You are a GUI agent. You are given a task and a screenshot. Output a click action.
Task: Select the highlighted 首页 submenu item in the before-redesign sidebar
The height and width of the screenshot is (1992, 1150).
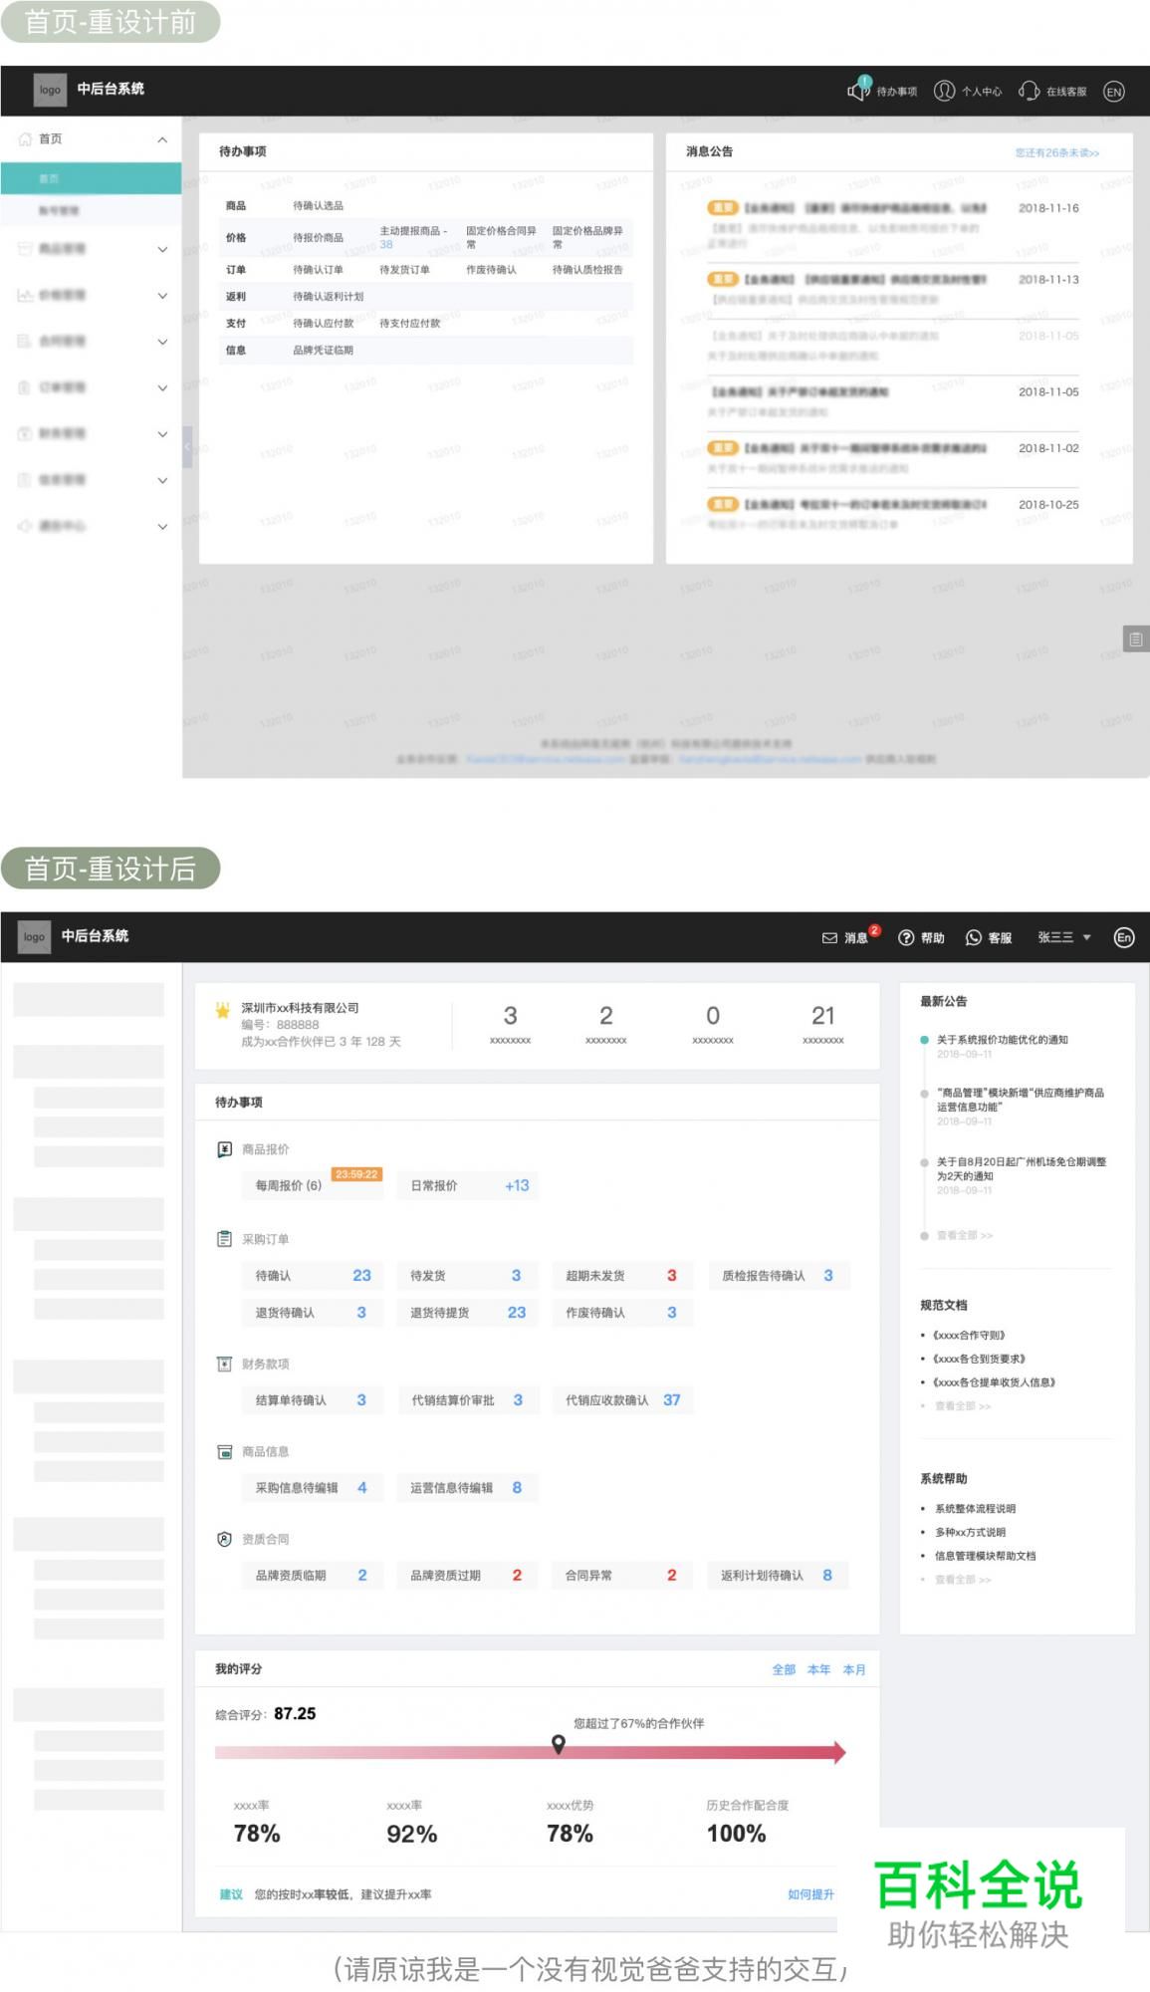tap(91, 178)
